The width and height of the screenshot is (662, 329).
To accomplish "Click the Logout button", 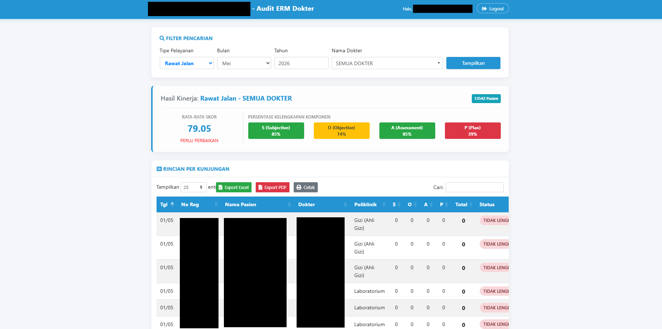I will point(493,9).
